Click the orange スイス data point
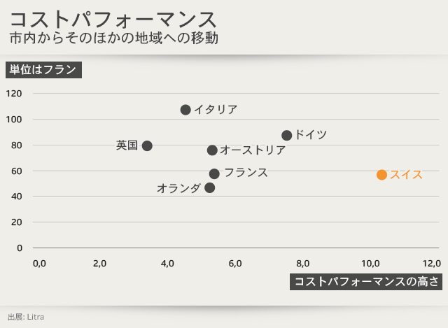The image size is (448, 328). click(381, 175)
